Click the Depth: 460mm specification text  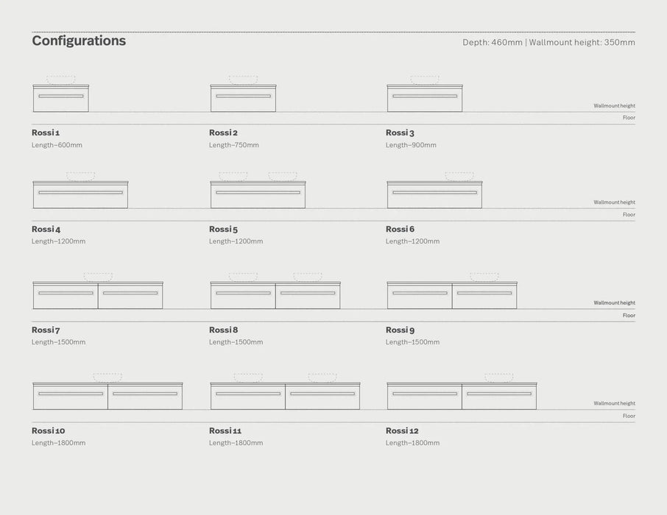pyautogui.click(x=492, y=43)
